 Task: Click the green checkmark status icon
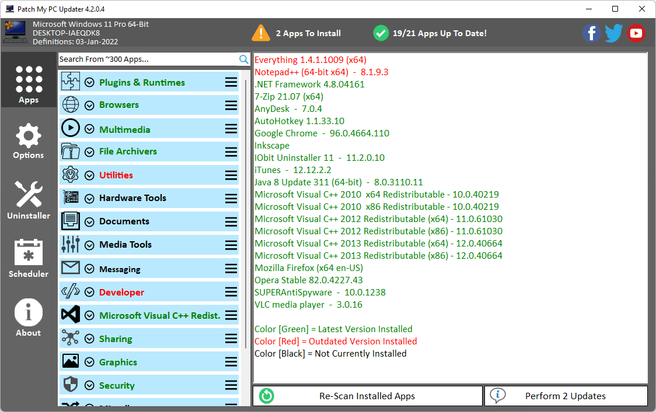[x=381, y=33]
